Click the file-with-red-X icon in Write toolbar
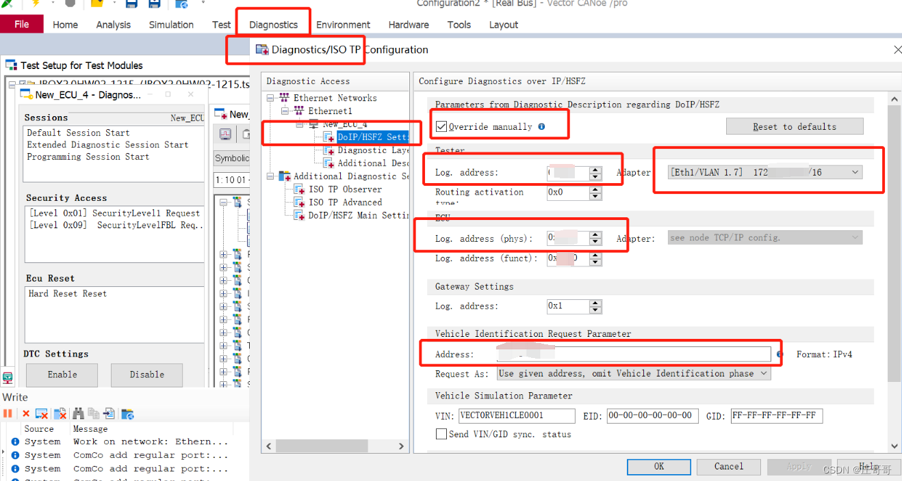902x481 pixels. pyautogui.click(x=60, y=413)
